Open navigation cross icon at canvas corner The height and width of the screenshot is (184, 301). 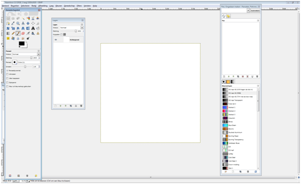point(299,177)
